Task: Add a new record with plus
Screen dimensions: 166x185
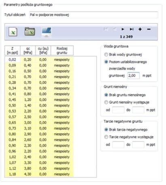Action: coord(140,29)
